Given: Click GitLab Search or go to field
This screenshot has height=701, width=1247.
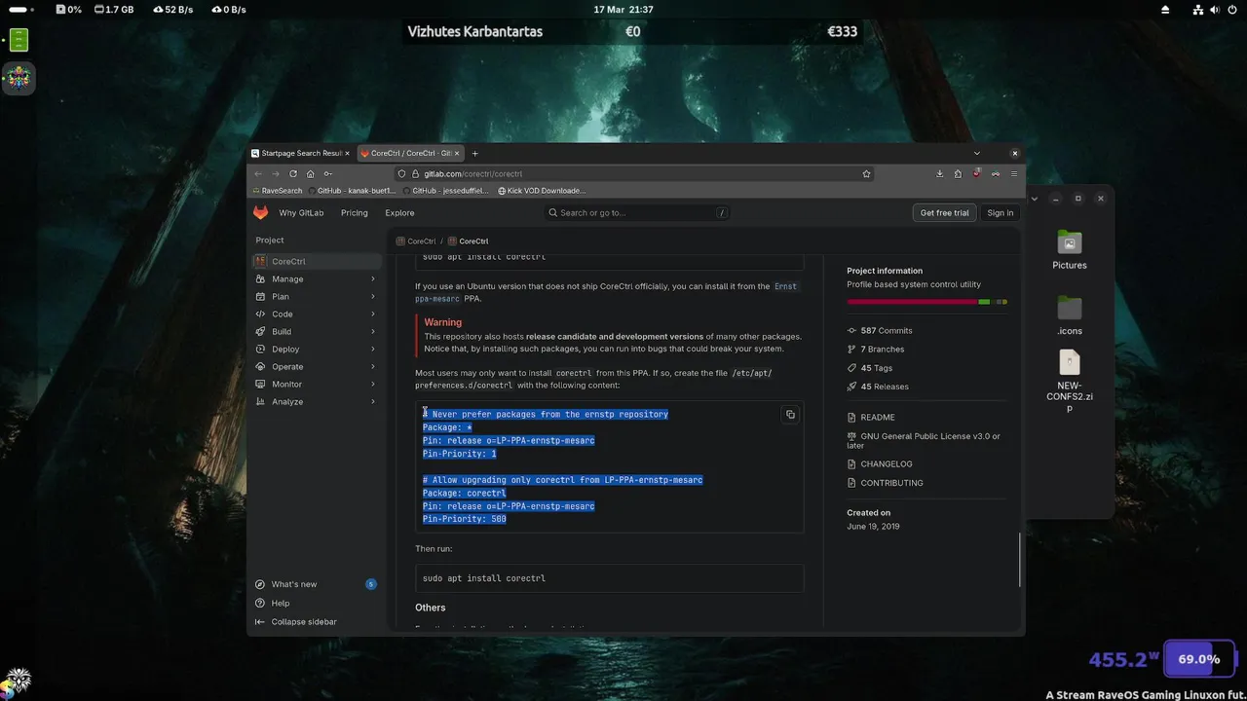Looking at the screenshot, I should click(x=636, y=212).
